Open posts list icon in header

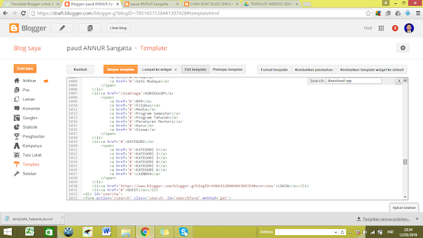[x=90, y=28]
